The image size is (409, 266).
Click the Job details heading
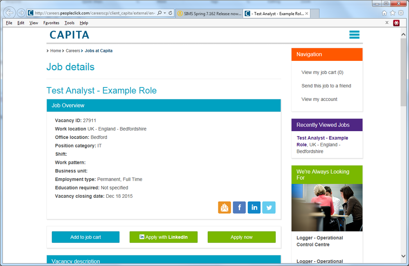pos(70,67)
